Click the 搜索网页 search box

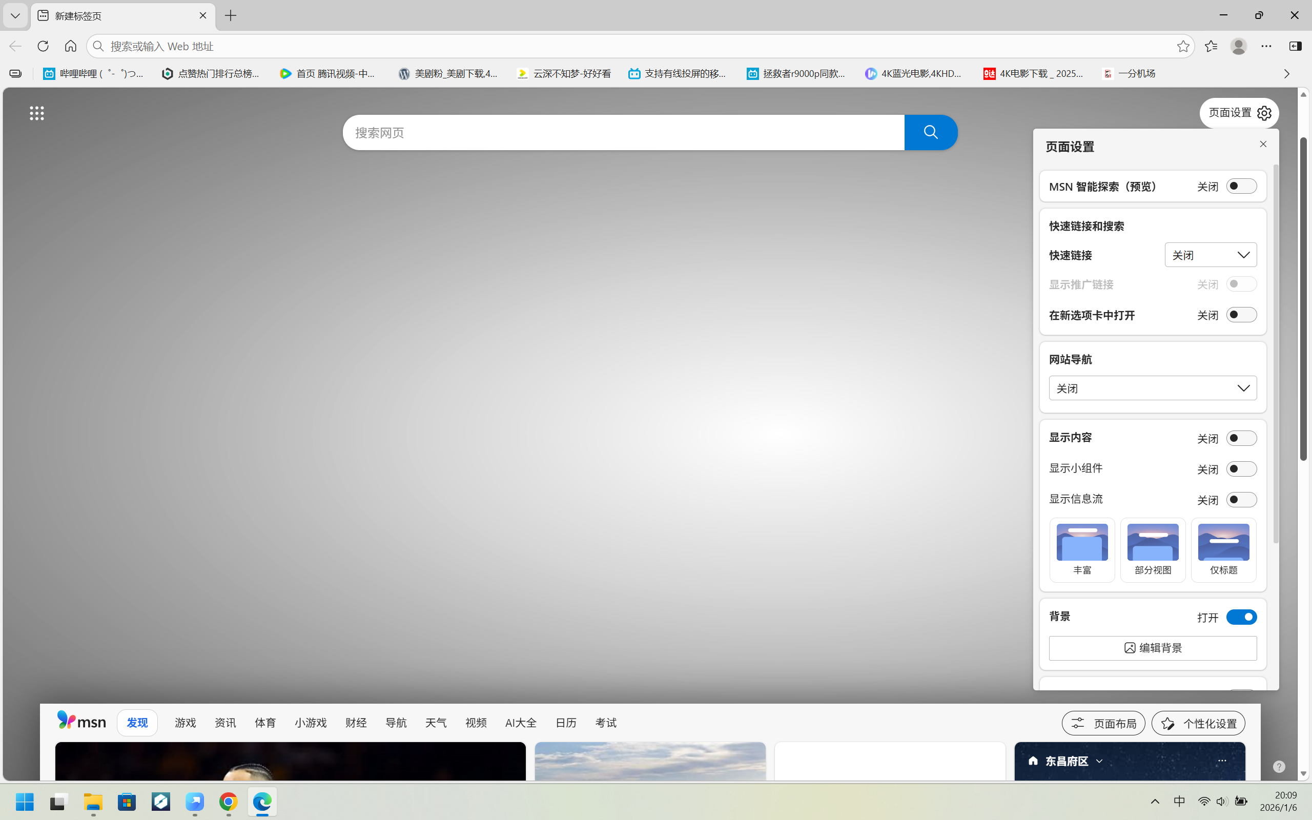point(624,132)
